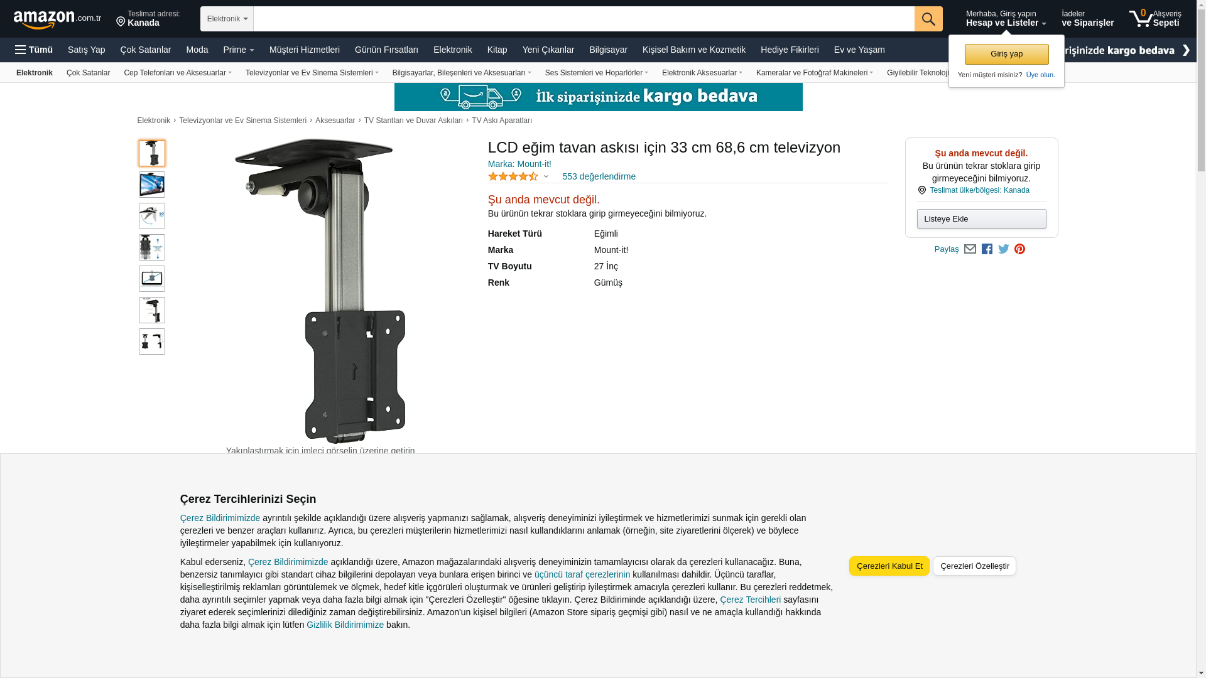Click inside the search input field
The width and height of the screenshot is (1206, 678).
pyautogui.click(x=583, y=19)
